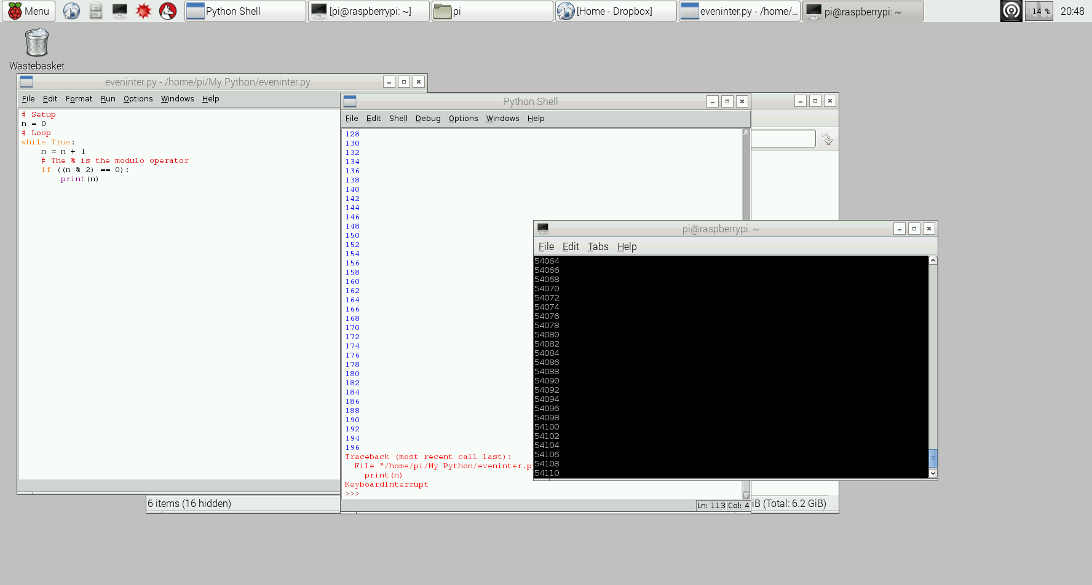Click the 'n = n + 1' line in editor
This screenshot has height=585, width=1092.
coord(63,151)
